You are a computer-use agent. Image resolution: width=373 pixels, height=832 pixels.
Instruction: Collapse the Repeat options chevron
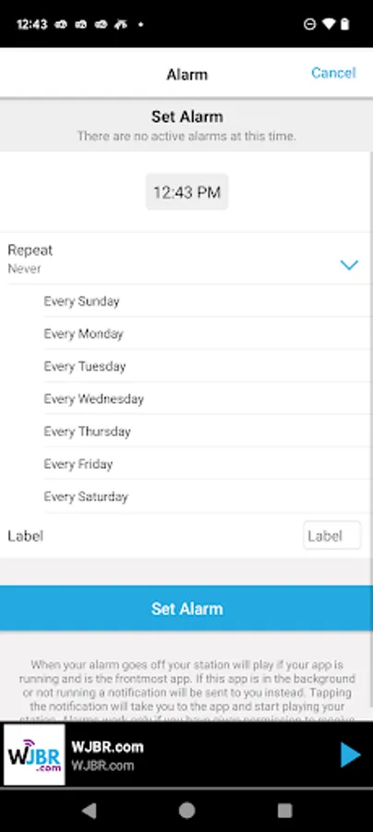349,264
